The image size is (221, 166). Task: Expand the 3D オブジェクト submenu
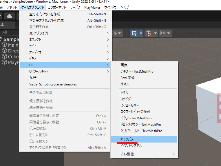(39, 33)
